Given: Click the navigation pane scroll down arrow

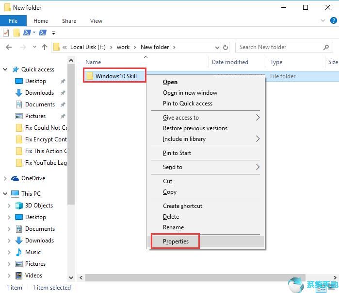Looking at the screenshot, I should 71,277.
